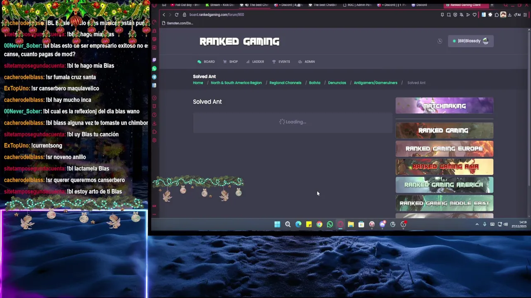The width and height of the screenshot is (531, 298).
Task: Switch to the last Discord tab
Action: (419, 5)
